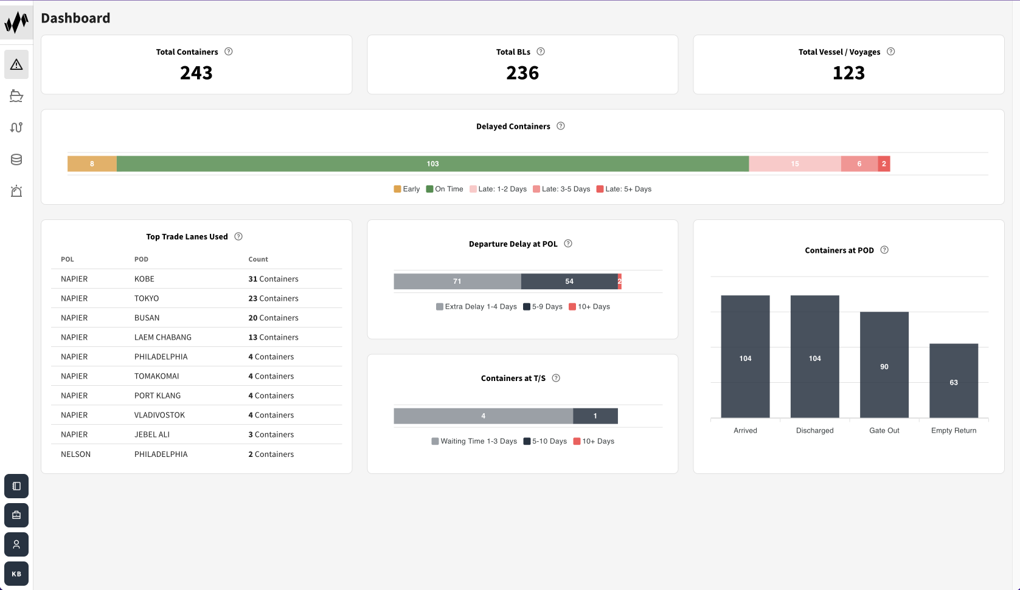Viewport: 1020px width, 590px height.
Task: Toggle the Early legend entry
Action: [406, 189]
